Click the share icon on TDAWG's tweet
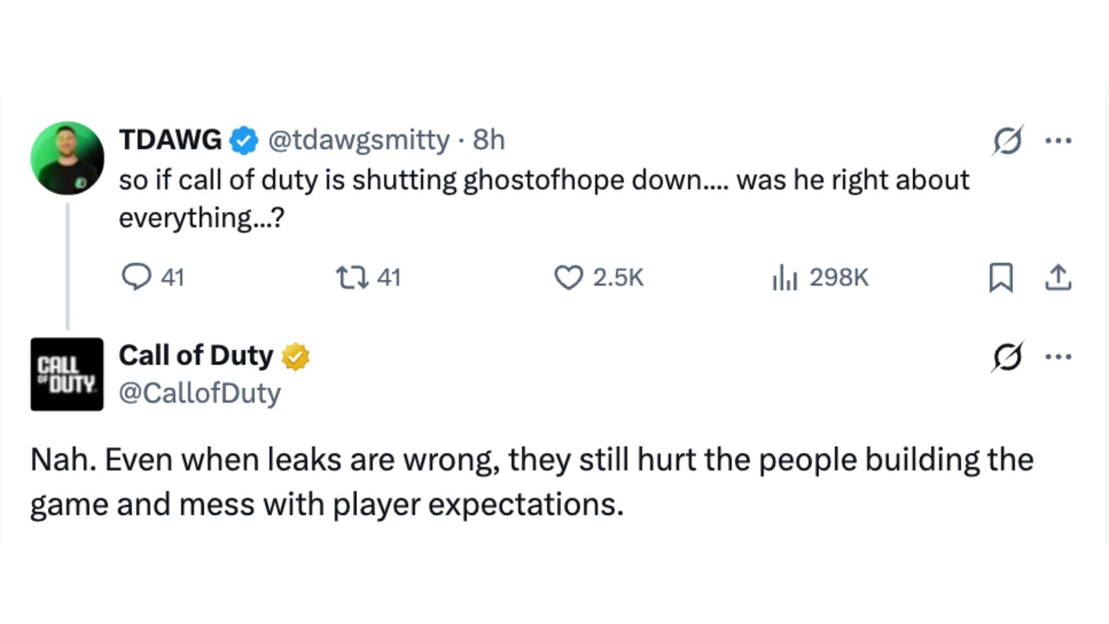The image size is (1109, 624). click(1058, 277)
